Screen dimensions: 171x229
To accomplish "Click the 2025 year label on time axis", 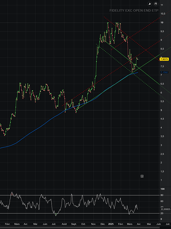I will pyautogui.click(x=111, y=224).
